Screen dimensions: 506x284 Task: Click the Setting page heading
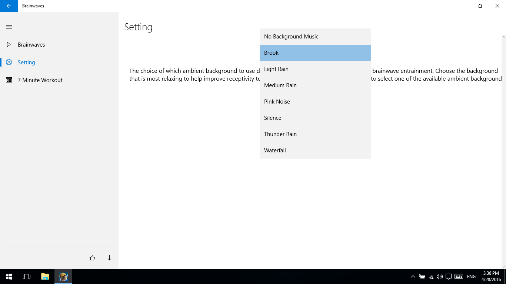point(138,27)
